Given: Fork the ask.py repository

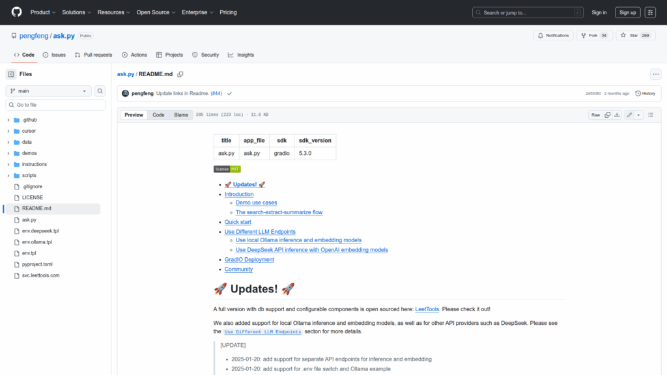Looking at the screenshot, I should [x=594, y=36].
